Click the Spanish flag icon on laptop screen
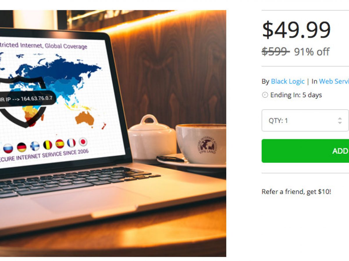349x261 pixels. click(x=60, y=144)
